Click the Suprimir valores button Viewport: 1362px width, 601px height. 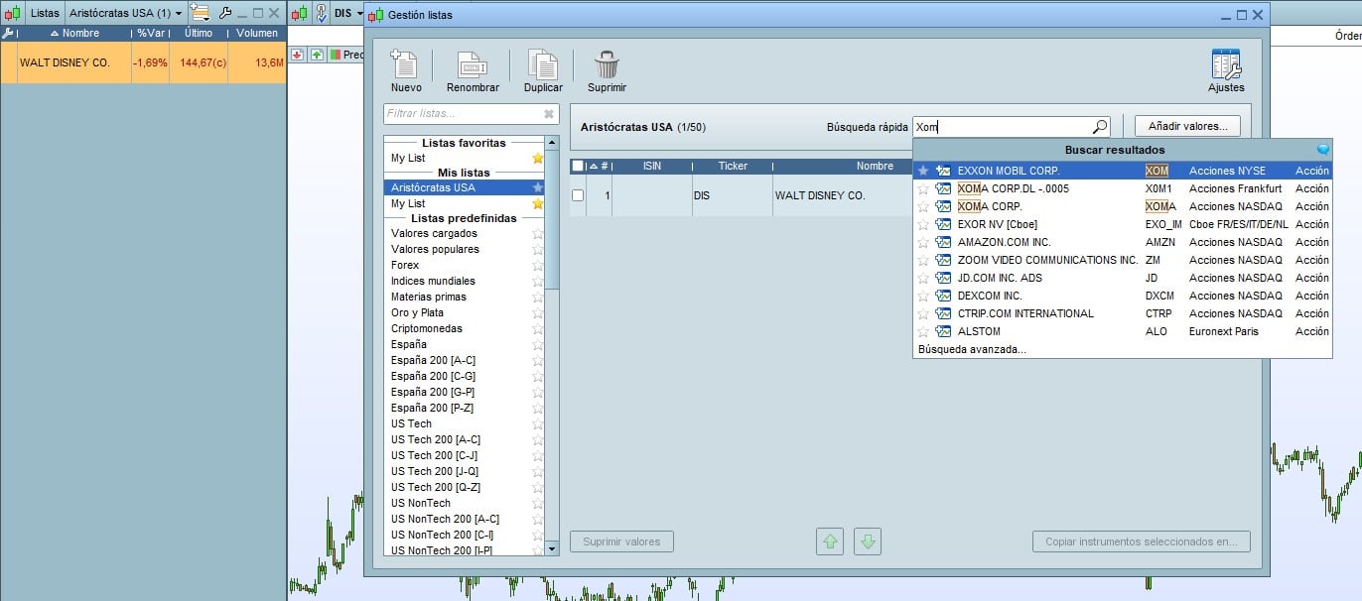tap(621, 541)
